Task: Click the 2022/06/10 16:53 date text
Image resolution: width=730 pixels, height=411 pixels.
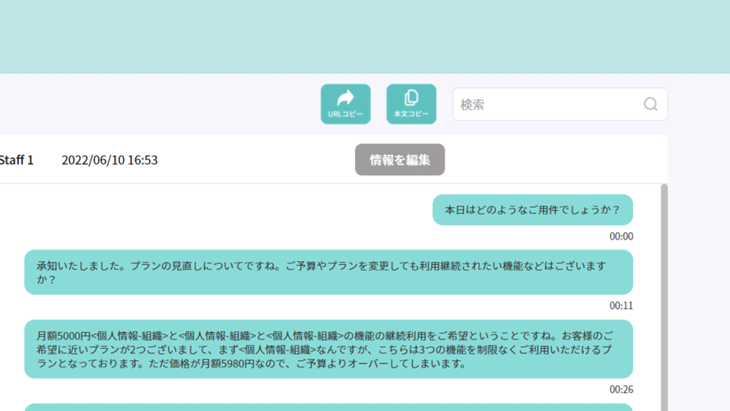Action: point(109,160)
